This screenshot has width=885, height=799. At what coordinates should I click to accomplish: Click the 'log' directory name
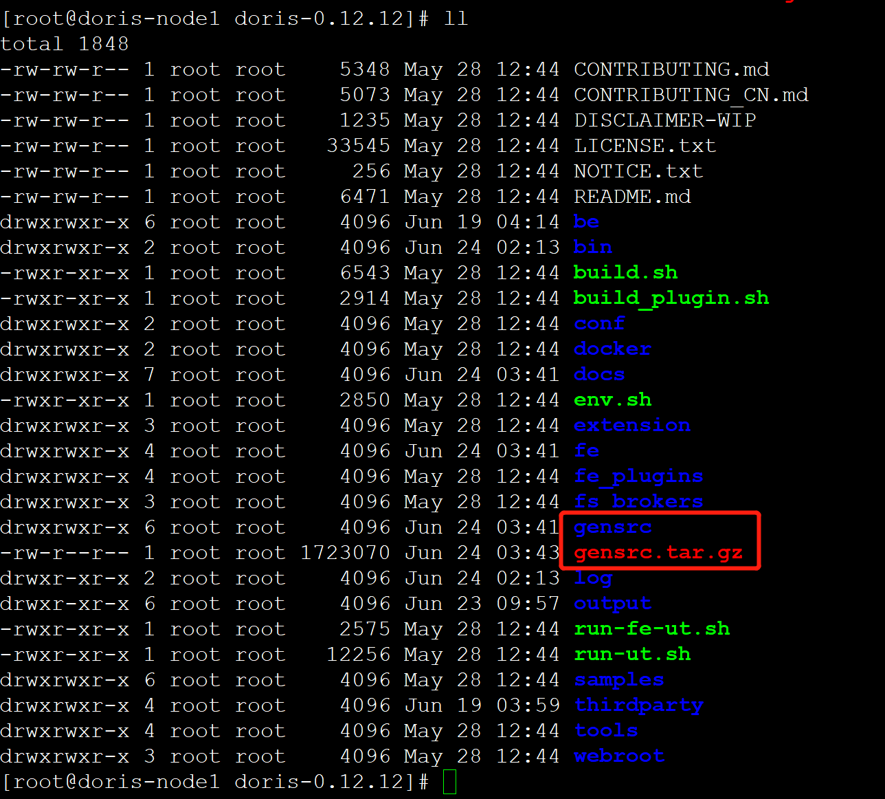tap(593, 578)
